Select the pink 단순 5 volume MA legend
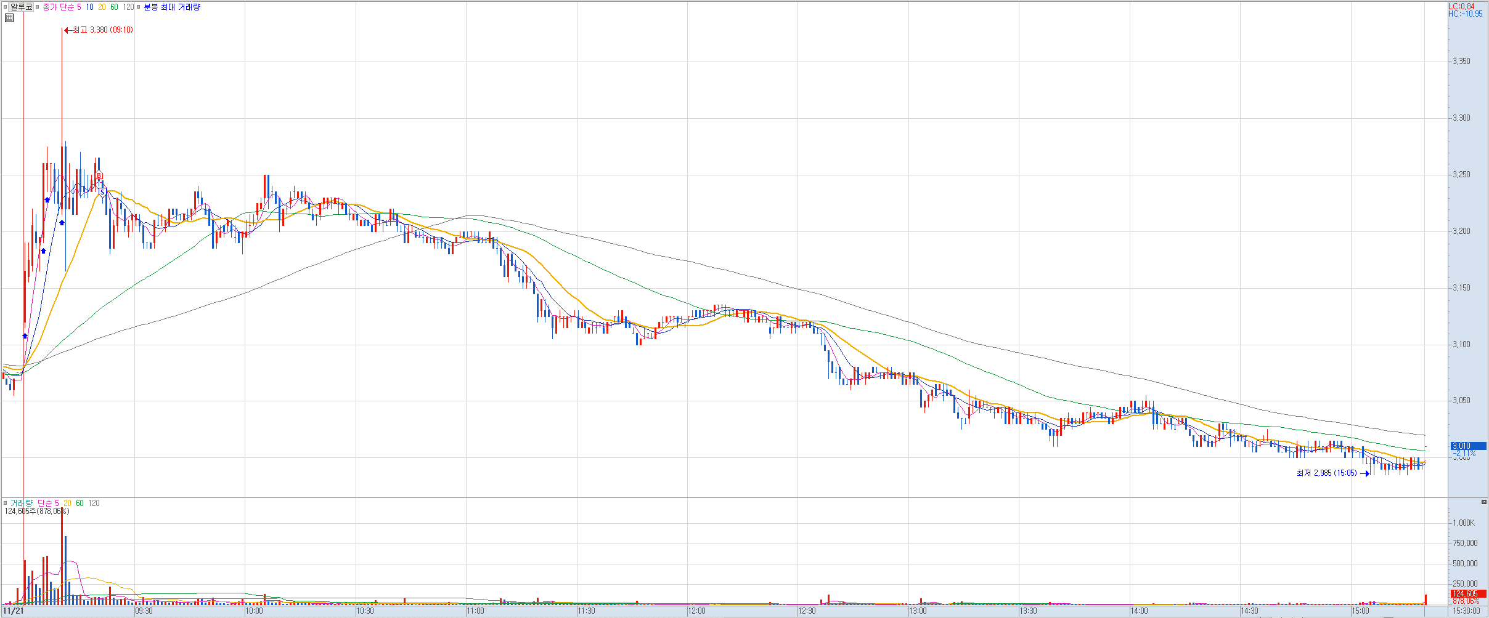This screenshot has width=1489, height=618. tap(48, 504)
